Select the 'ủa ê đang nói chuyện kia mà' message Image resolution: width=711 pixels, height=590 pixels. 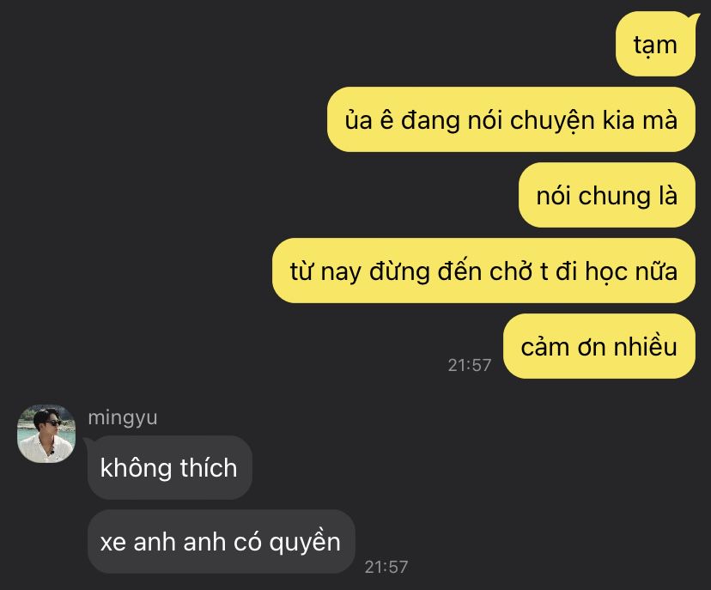click(x=511, y=119)
